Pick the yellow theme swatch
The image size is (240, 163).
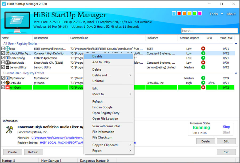point(190,14)
